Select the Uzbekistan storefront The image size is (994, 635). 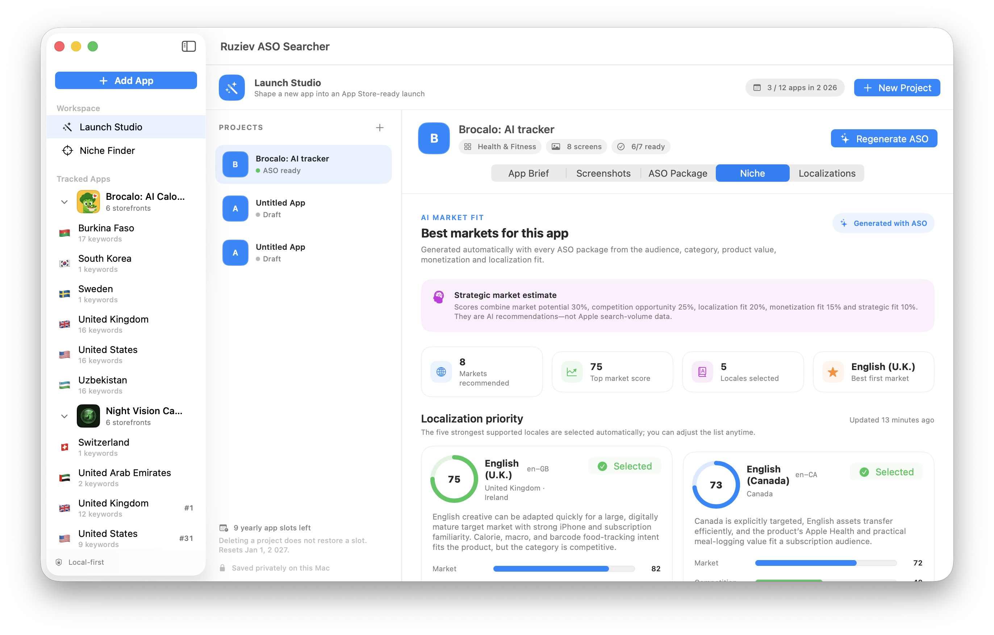pyautogui.click(x=126, y=385)
